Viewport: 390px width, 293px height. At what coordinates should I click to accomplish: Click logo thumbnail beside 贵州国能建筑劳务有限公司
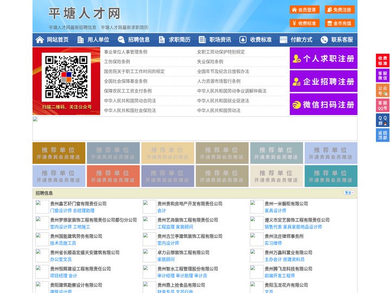[42, 239]
